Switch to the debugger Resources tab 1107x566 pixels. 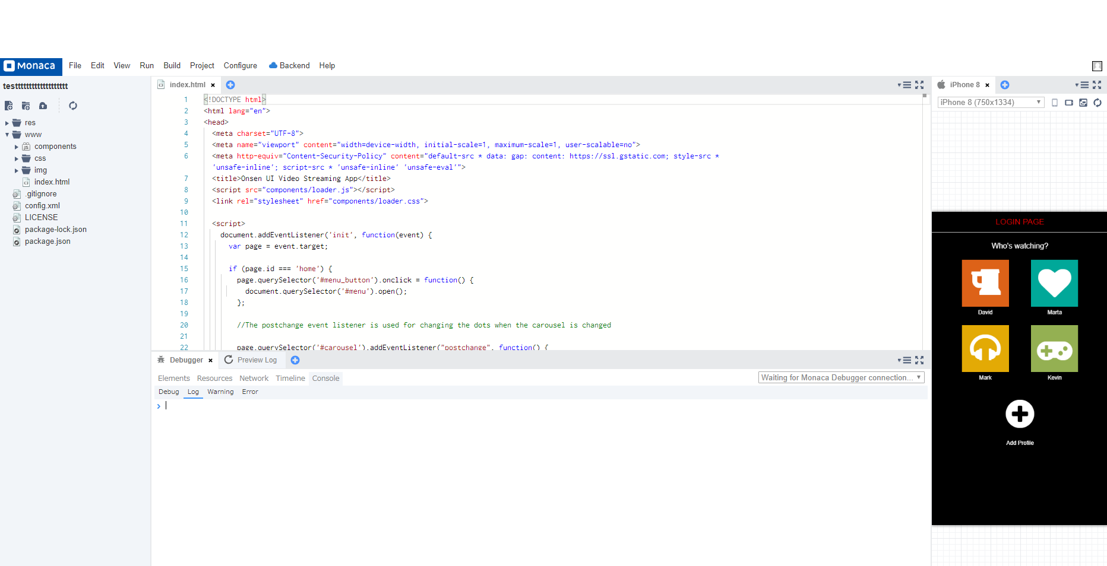coord(214,379)
